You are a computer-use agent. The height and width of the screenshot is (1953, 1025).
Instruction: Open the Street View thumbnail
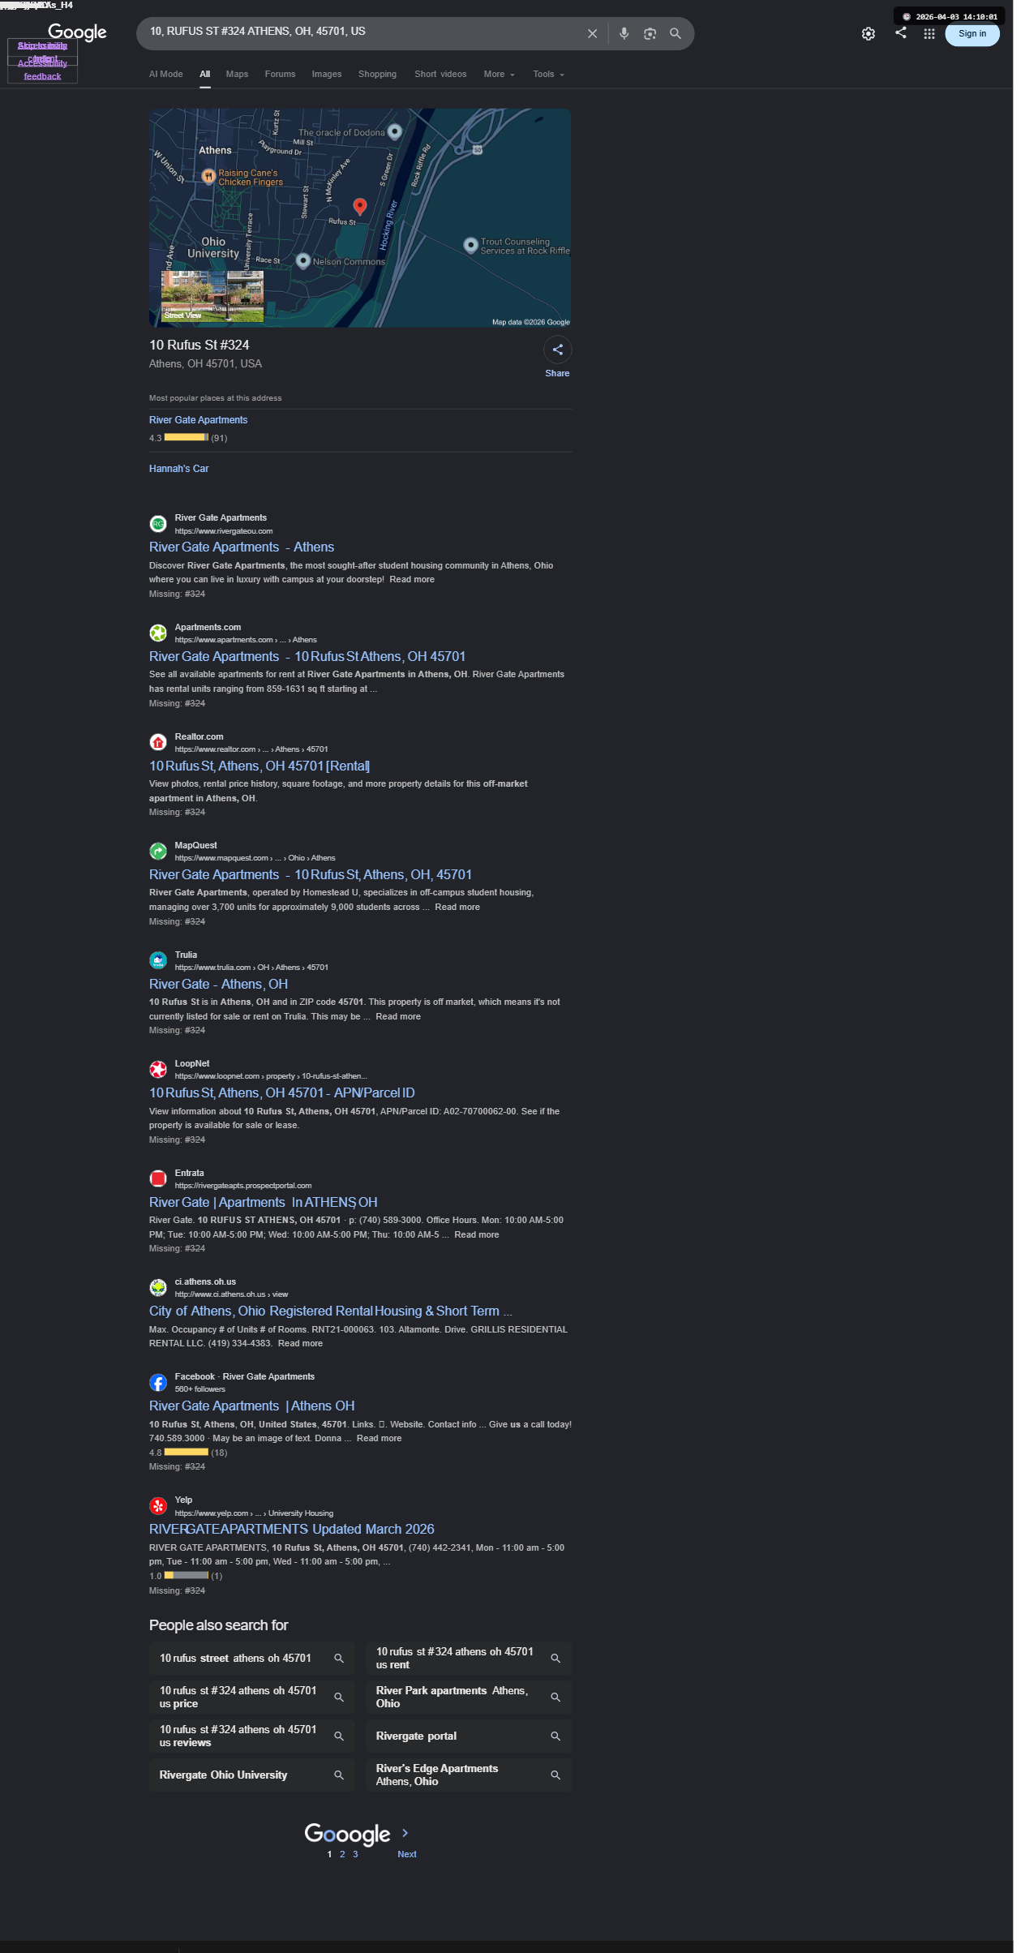212,296
